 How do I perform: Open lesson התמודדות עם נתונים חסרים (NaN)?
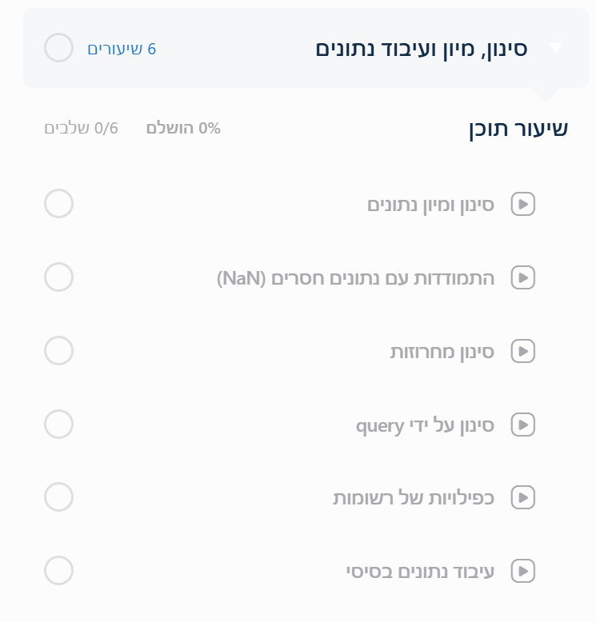pyautogui.click(x=356, y=277)
